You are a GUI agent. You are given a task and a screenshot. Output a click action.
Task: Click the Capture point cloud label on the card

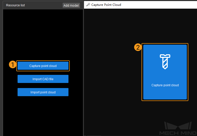pos(165,85)
